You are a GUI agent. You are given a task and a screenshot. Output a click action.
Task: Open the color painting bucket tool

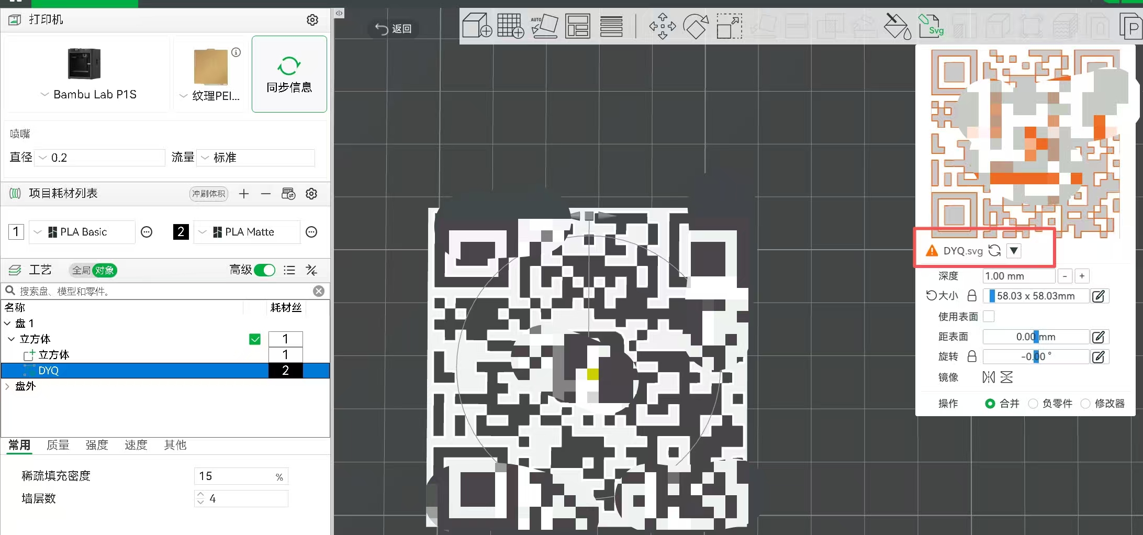(898, 26)
